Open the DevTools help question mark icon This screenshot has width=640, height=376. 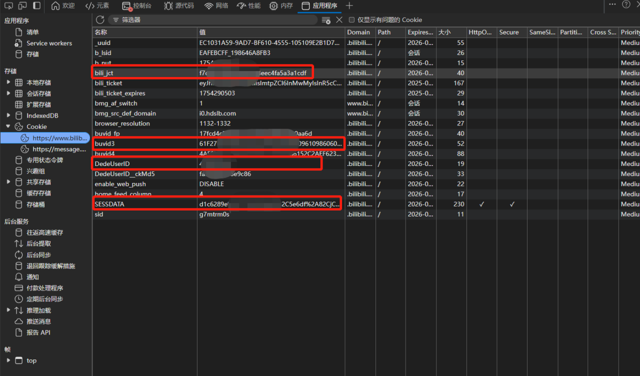(x=625, y=4)
